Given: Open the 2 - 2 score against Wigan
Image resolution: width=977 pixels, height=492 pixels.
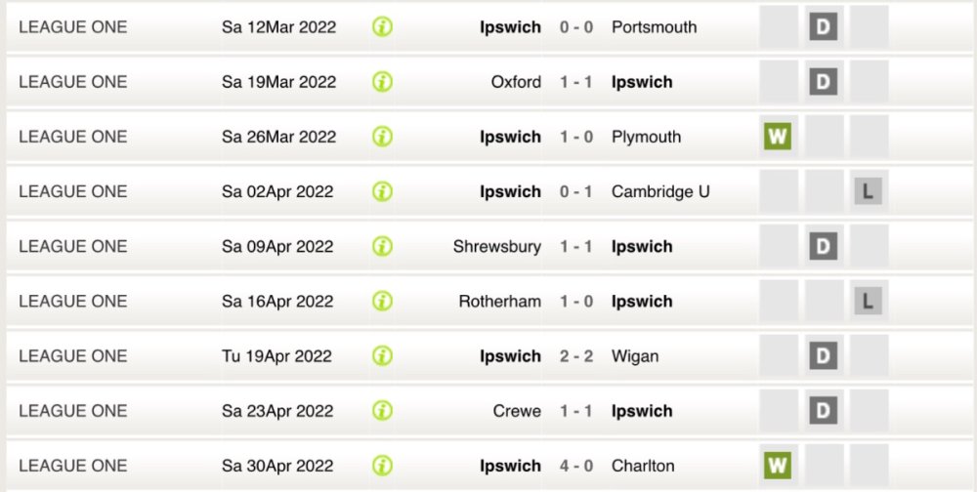Looking at the screenshot, I should click(576, 356).
